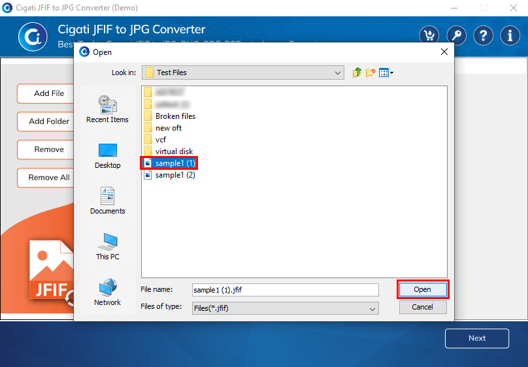Click Remove All in converter window

(46, 177)
